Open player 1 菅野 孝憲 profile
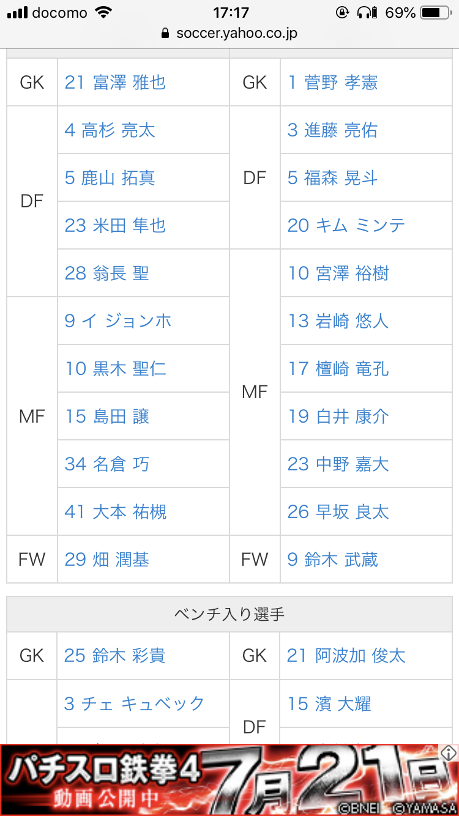This screenshot has width=459, height=816. pyautogui.click(x=332, y=83)
